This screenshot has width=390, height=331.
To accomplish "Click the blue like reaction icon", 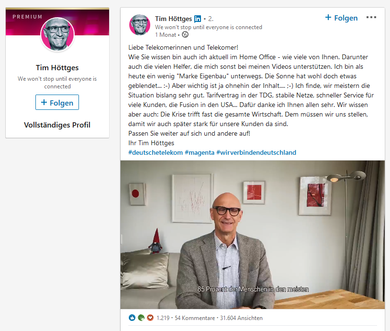I will [132, 318].
